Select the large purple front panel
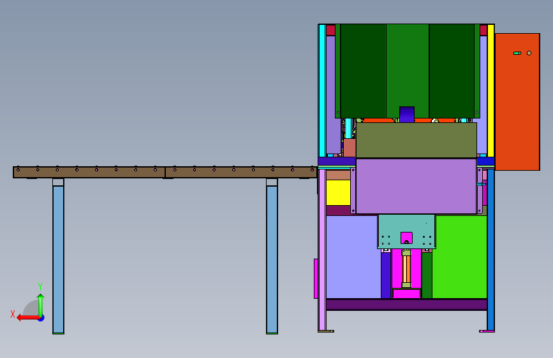Image resolution: width=553 pixels, height=358 pixels. (x=417, y=186)
